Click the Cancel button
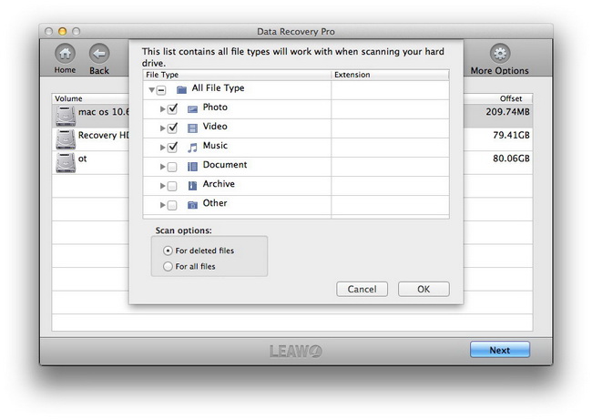The height and width of the screenshot is (420, 592). pyautogui.click(x=362, y=289)
